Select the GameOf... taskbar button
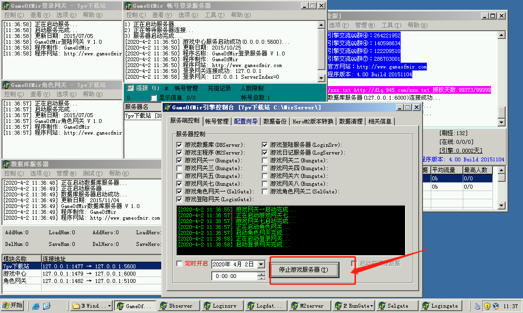Image resolution: width=523 pixels, height=313 pixels. (x=136, y=306)
